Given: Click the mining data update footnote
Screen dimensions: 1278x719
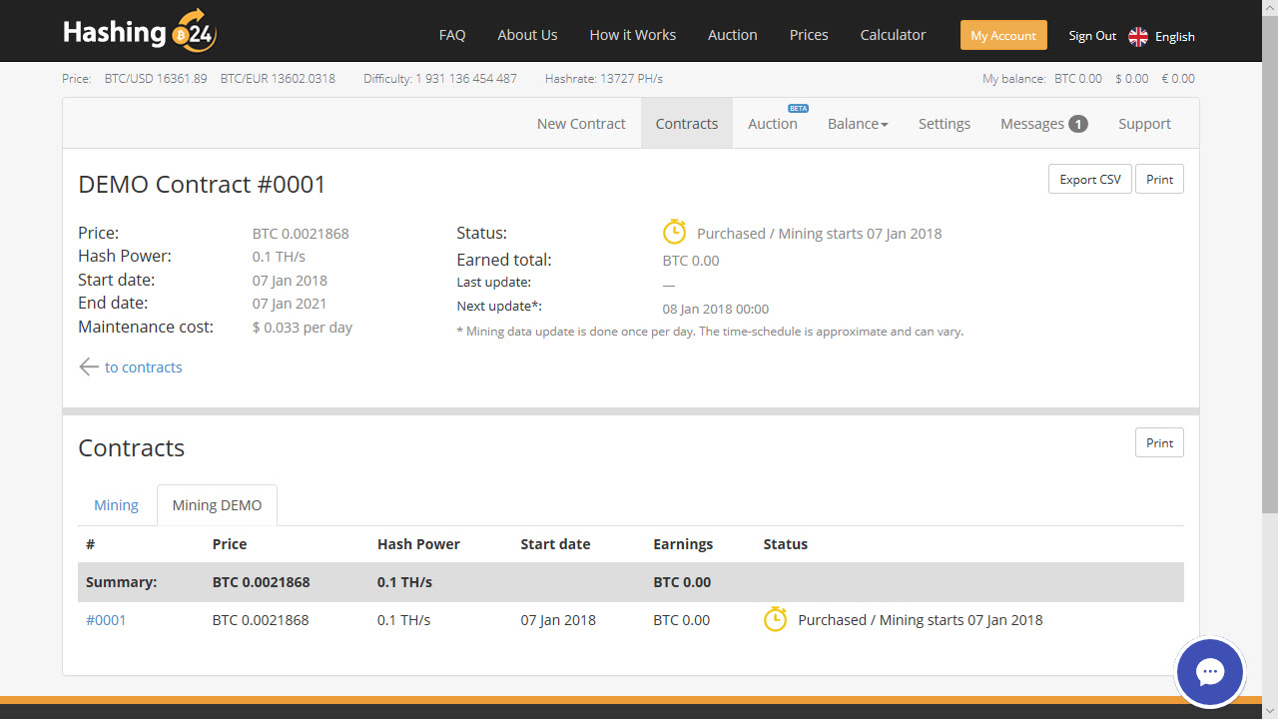Looking at the screenshot, I should (710, 332).
